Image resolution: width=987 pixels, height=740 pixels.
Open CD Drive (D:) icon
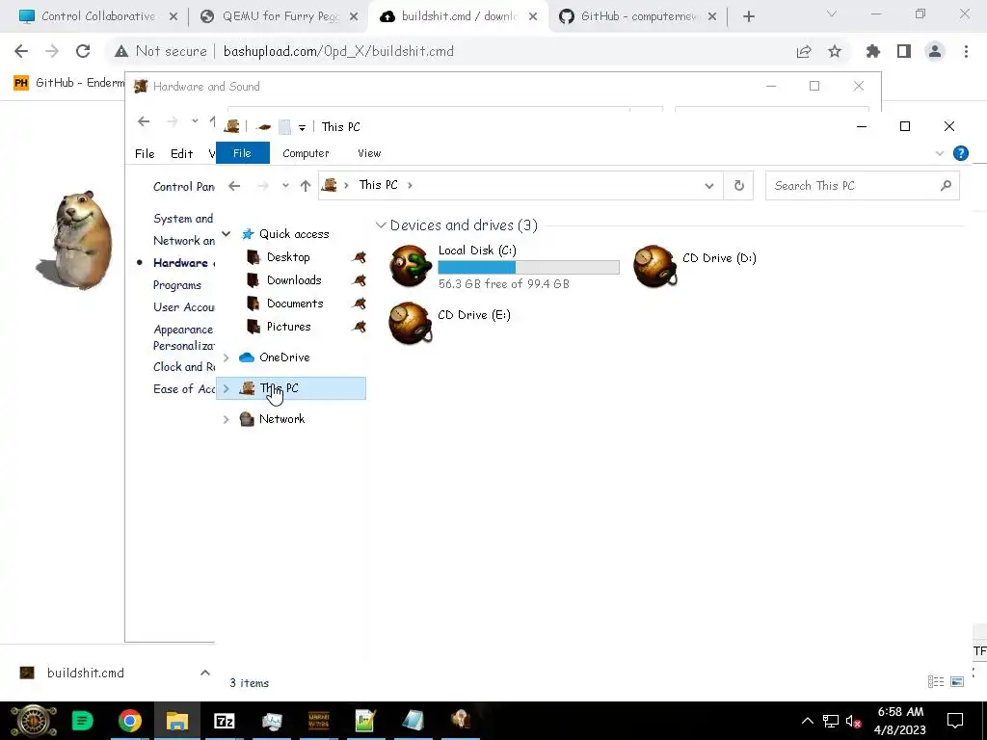[x=655, y=266]
